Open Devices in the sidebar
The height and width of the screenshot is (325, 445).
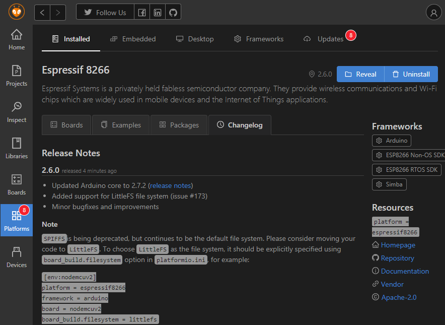pos(17,257)
